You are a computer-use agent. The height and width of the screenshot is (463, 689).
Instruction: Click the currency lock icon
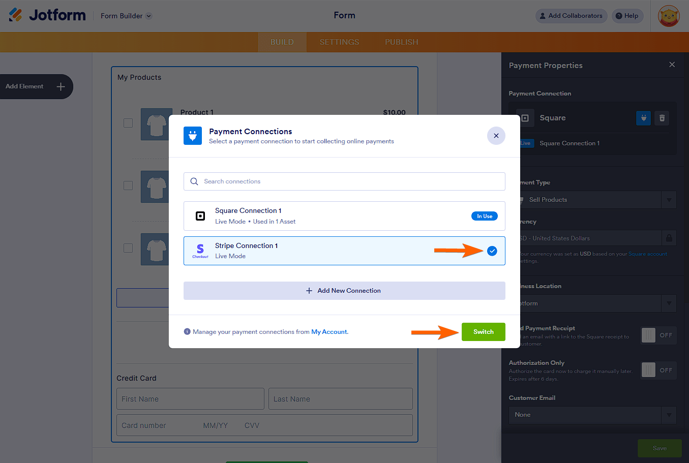click(669, 238)
